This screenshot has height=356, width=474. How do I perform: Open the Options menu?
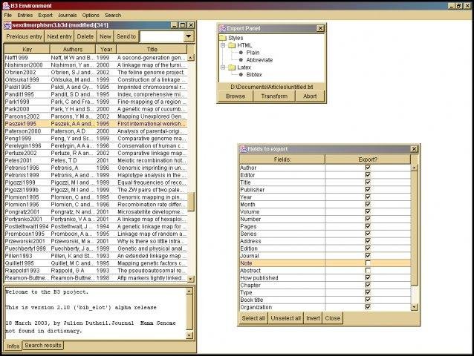(91, 15)
